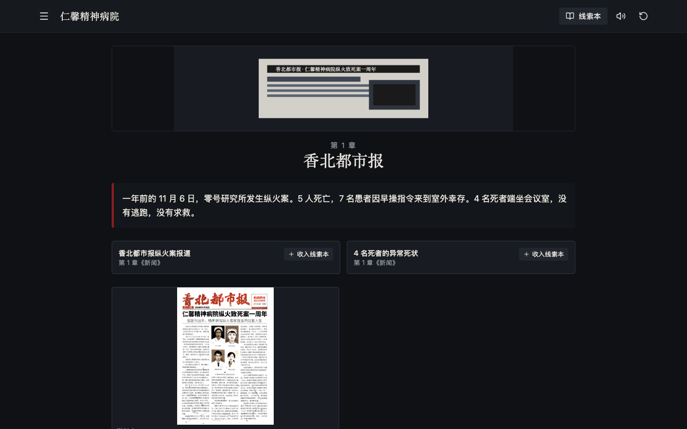This screenshot has height=429, width=687.
Task: Open the 线索本 clue notebook button
Action: coord(583,16)
